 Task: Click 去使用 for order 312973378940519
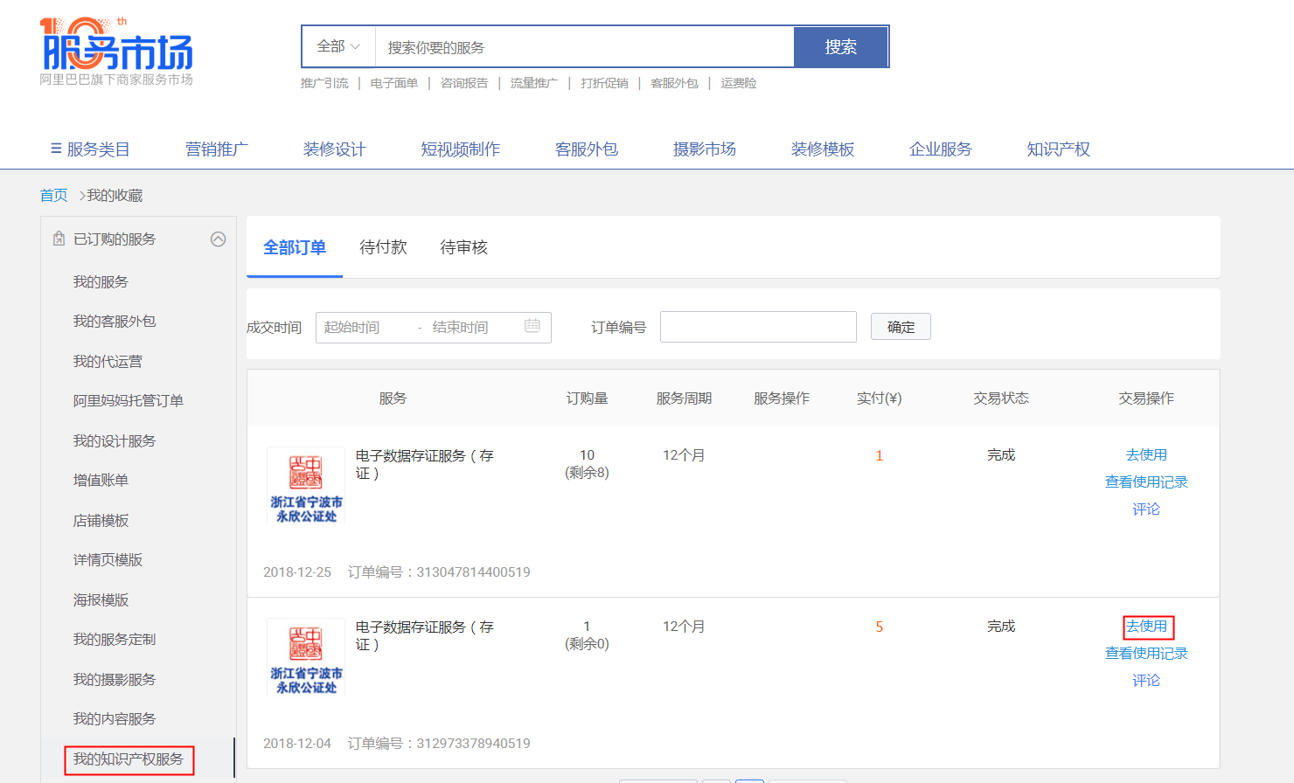[1146, 626]
